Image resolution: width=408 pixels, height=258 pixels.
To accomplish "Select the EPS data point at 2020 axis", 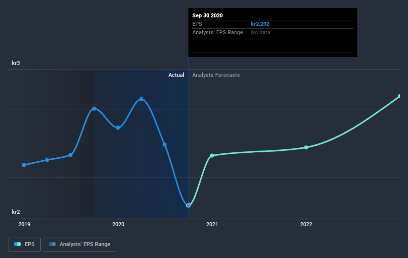I will pos(118,128).
